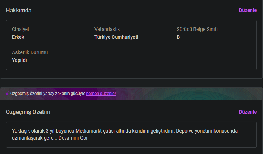This screenshot has width=263, height=154.
Task: Edit the Özgeçmiş Özetim section via Düzenle
Action: 248,112
